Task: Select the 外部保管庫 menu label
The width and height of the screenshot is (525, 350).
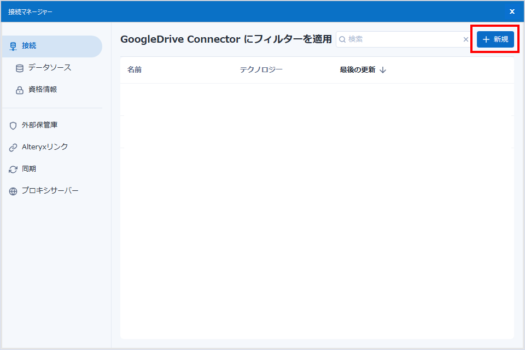Action: 39,125
